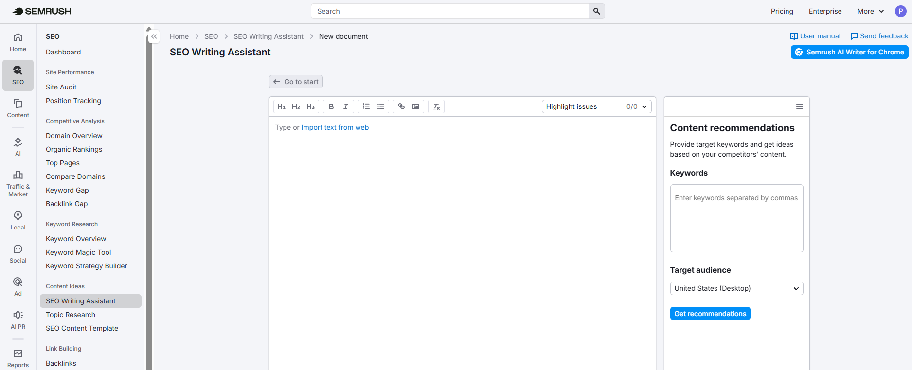The width and height of the screenshot is (912, 370).
Task: Expand the Highlight issues dropdown
Action: [597, 106]
